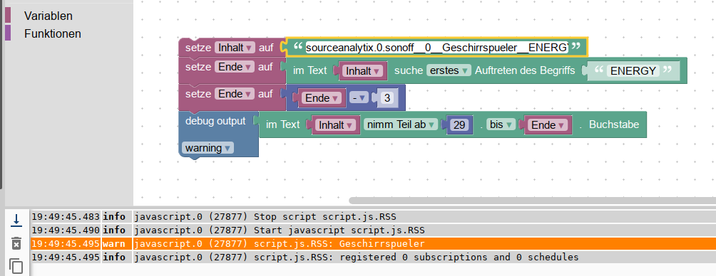
Task: Open the Inhalt variable dropdown in first setze block
Action: click(x=235, y=48)
